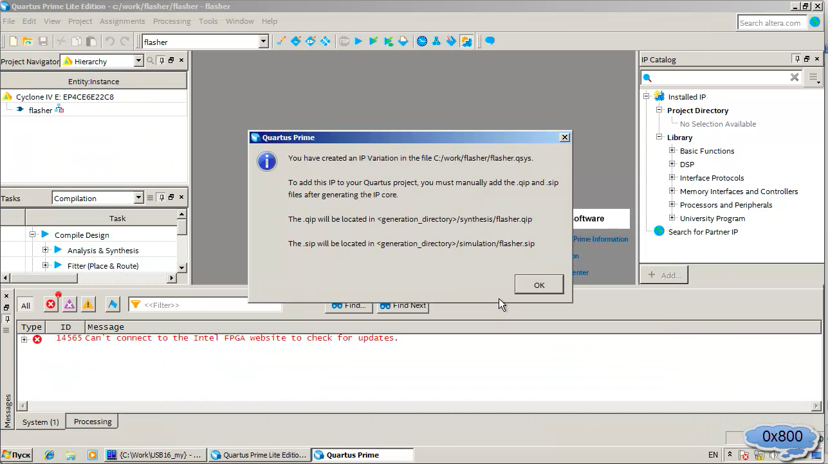Start compilation with the blue play icon
Screen dimensions: 828x464
click(359, 41)
